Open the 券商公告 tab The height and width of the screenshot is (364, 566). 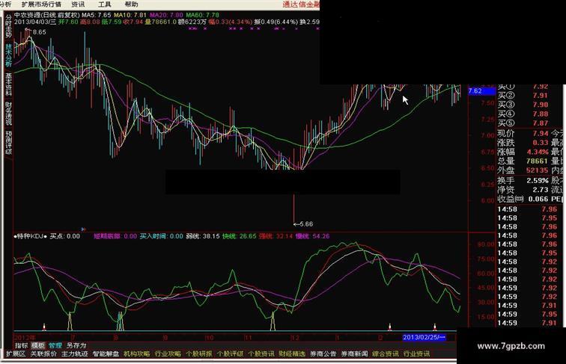[x=323, y=354]
